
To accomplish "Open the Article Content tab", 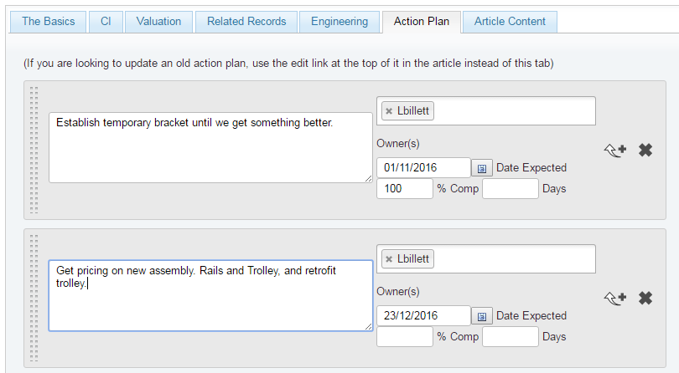I will (510, 22).
